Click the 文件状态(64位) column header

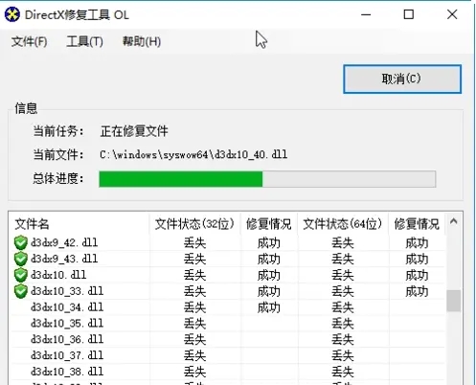pos(343,224)
